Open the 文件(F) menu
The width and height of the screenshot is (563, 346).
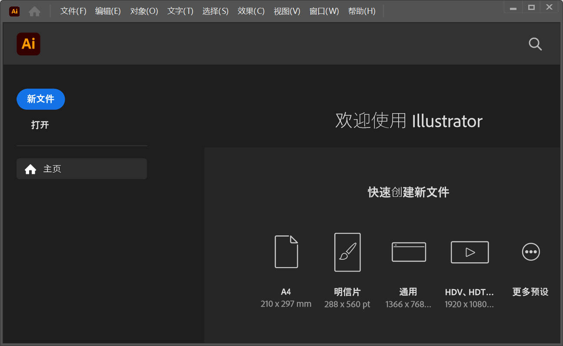pyautogui.click(x=73, y=11)
